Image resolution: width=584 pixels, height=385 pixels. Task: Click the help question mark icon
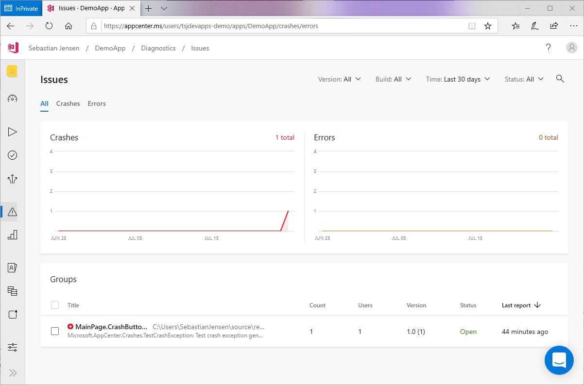click(548, 48)
